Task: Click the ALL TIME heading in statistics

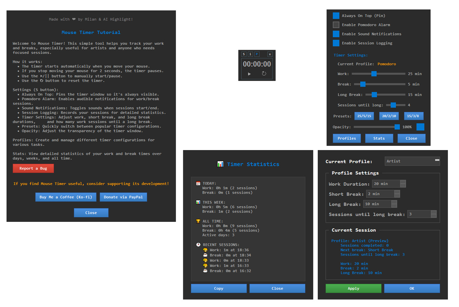Action: [x=213, y=221]
